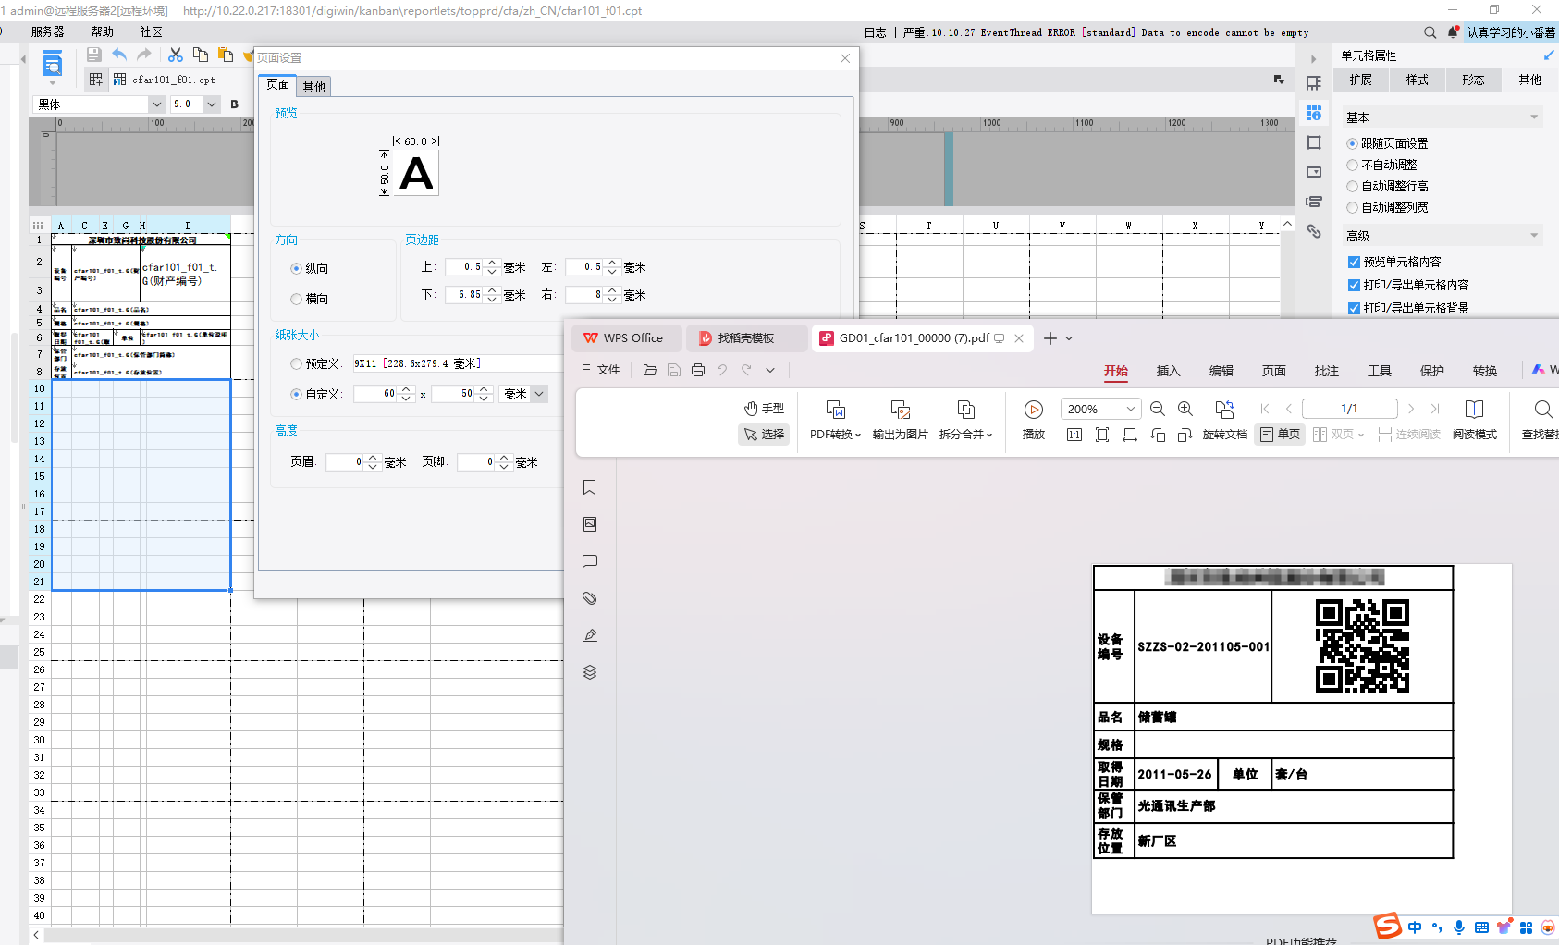This screenshot has width=1559, height=945.
Task: Click 手型 hand tool button
Action: click(764, 408)
